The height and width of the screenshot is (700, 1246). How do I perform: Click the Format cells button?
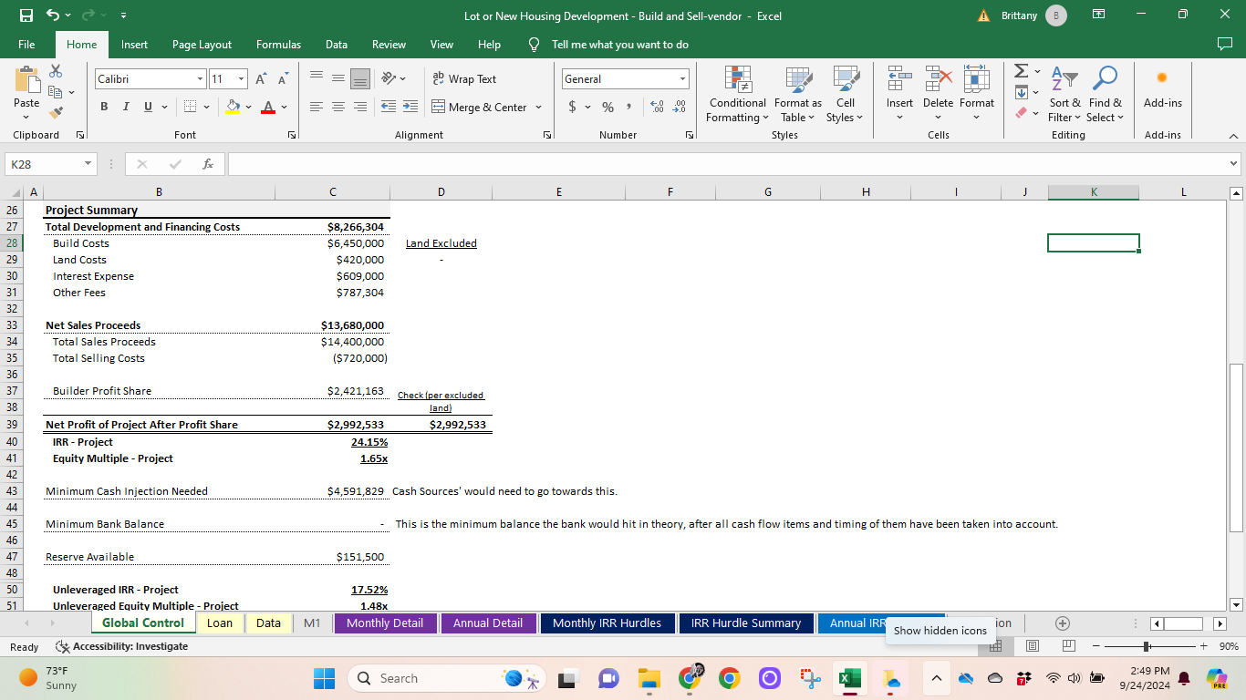tap(977, 94)
